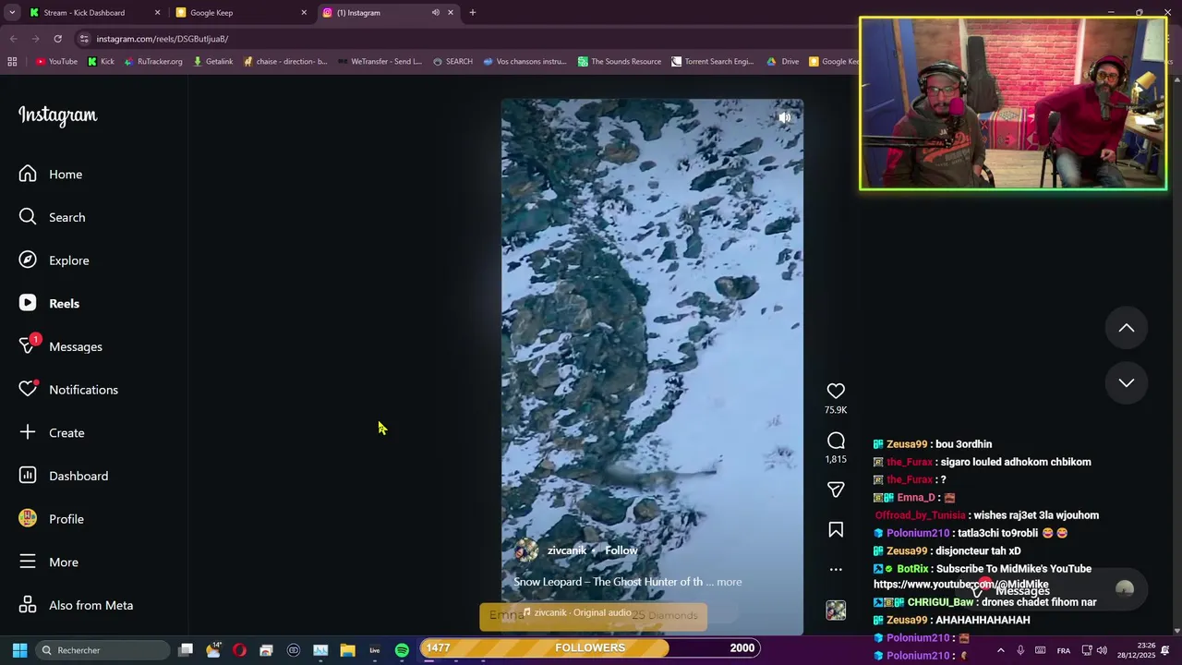Open the reel audio thumbnail
This screenshot has height=665, width=1182.
click(x=836, y=611)
